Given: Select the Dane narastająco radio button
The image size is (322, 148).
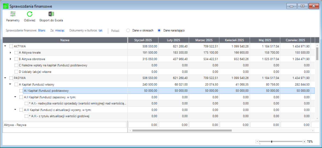Looking at the screenshot, I should 159,30.
